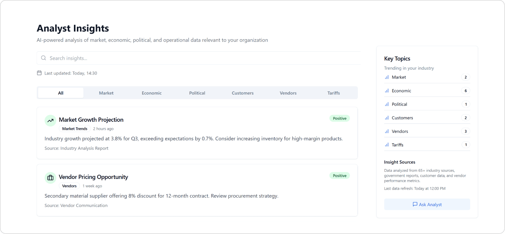Show the Customers tab insights

click(x=243, y=93)
